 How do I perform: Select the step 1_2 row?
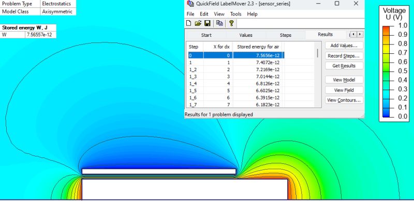point(236,69)
